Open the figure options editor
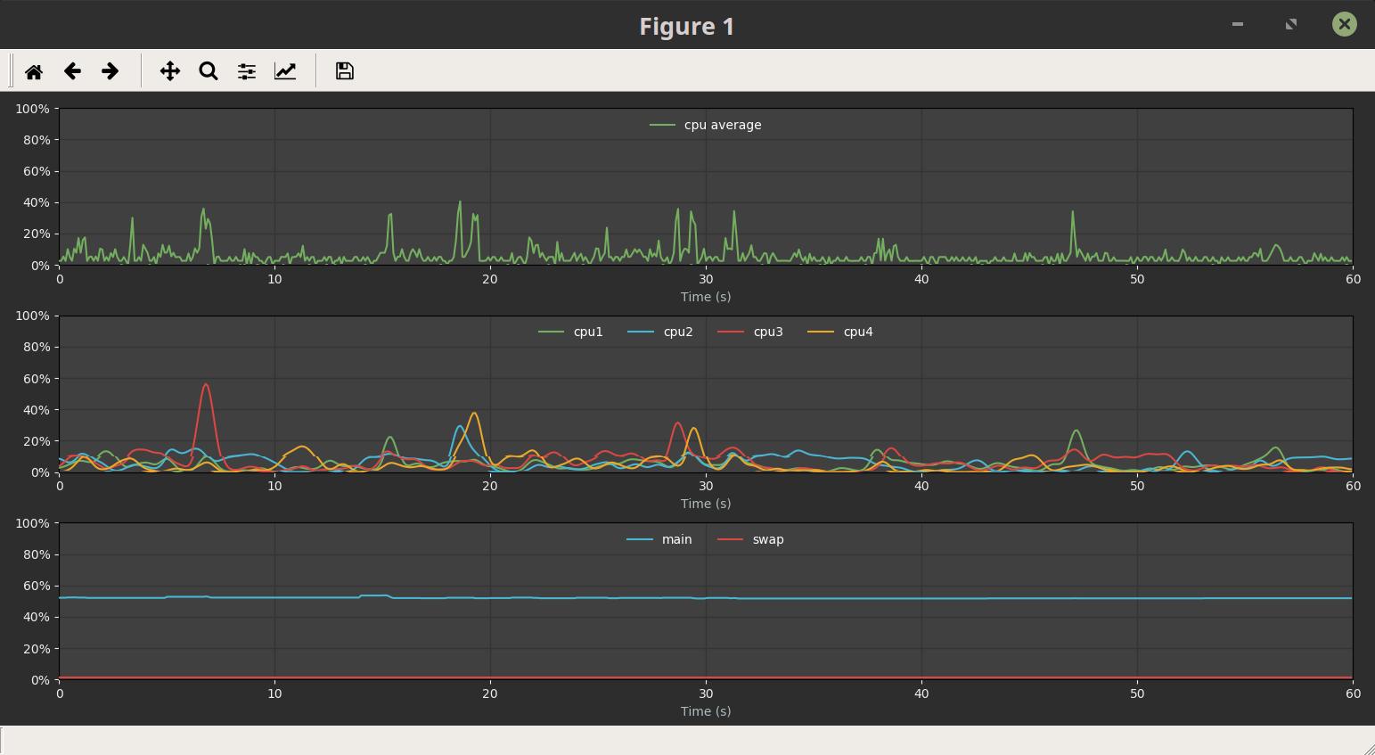Screen dimensions: 1375x755 pyautogui.click(x=285, y=70)
